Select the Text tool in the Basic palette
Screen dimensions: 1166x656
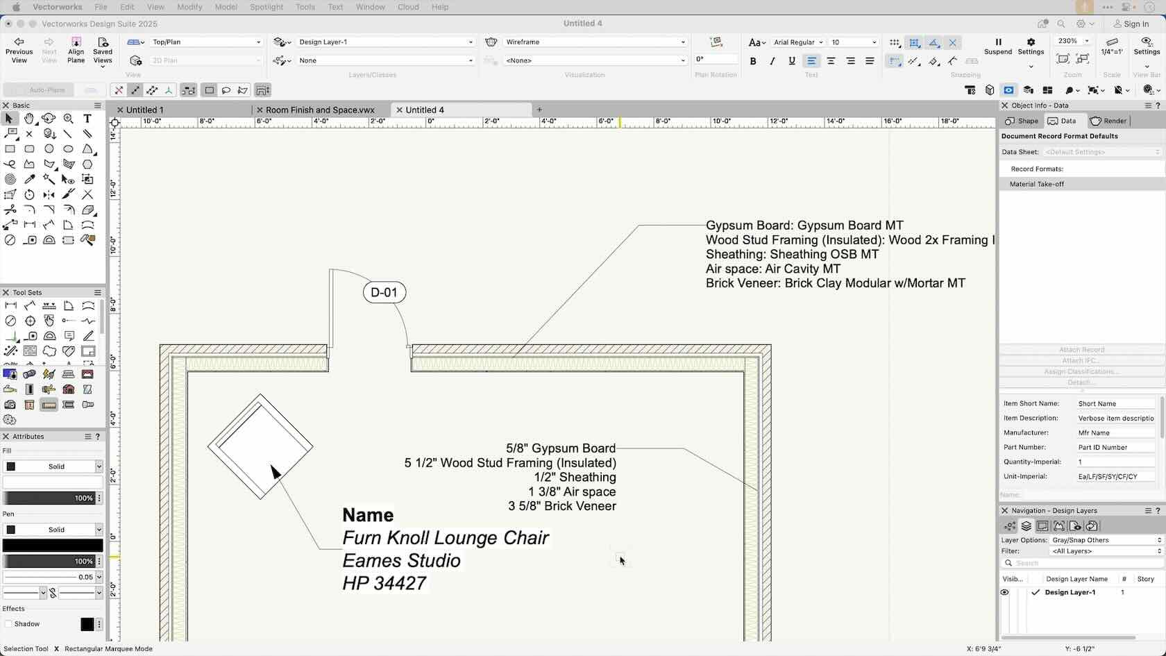click(x=87, y=119)
